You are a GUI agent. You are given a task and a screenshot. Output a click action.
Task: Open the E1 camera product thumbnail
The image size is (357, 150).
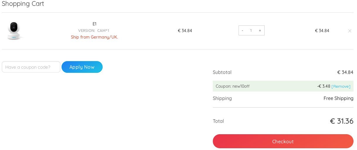13,31
